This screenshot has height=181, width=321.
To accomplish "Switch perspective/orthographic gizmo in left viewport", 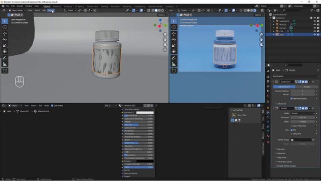I will click(165, 50).
